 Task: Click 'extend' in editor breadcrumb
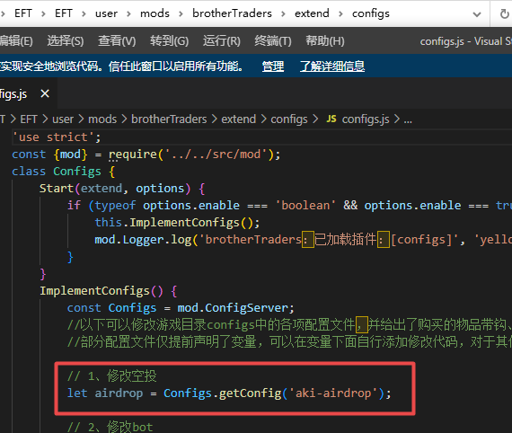tap(238, 119)
